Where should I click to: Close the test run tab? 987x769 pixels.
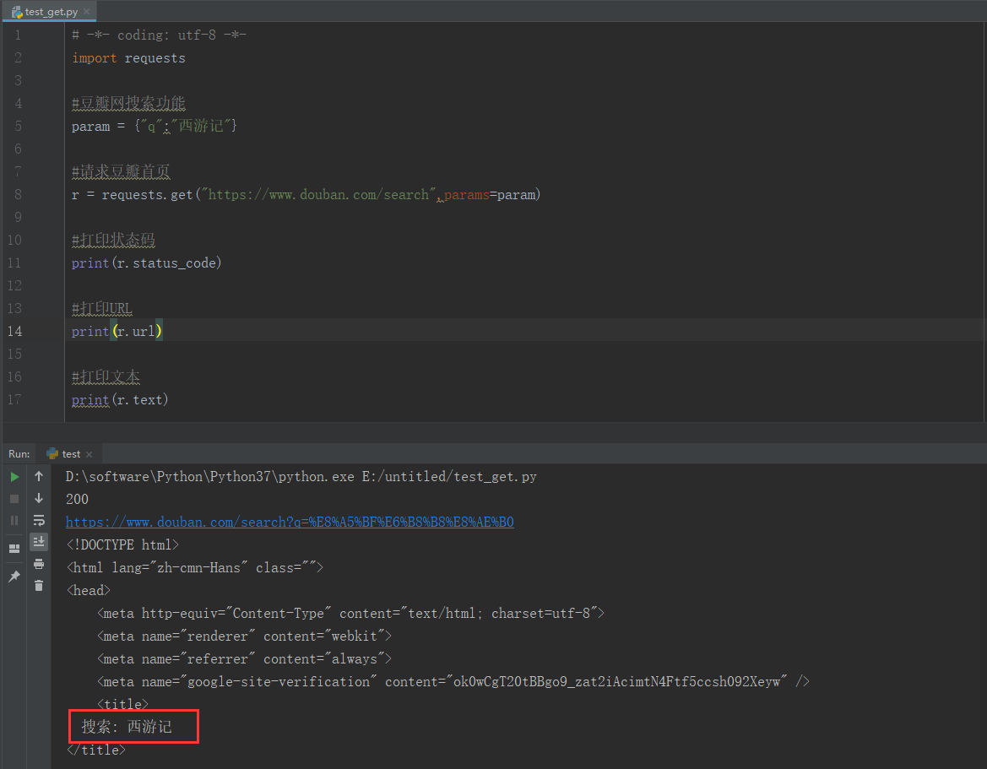[x=89, y=454]
